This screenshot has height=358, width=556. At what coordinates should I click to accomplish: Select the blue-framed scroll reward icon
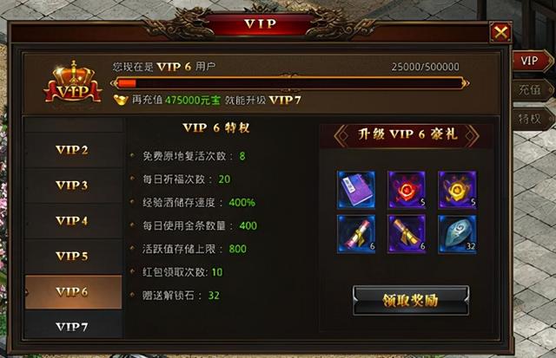[356, 234]
